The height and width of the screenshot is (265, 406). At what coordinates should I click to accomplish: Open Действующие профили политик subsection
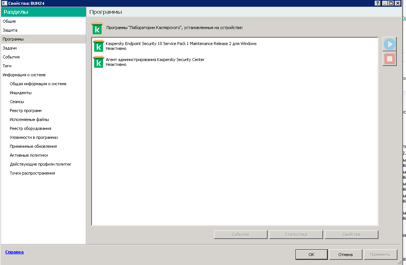pos(41,164)
